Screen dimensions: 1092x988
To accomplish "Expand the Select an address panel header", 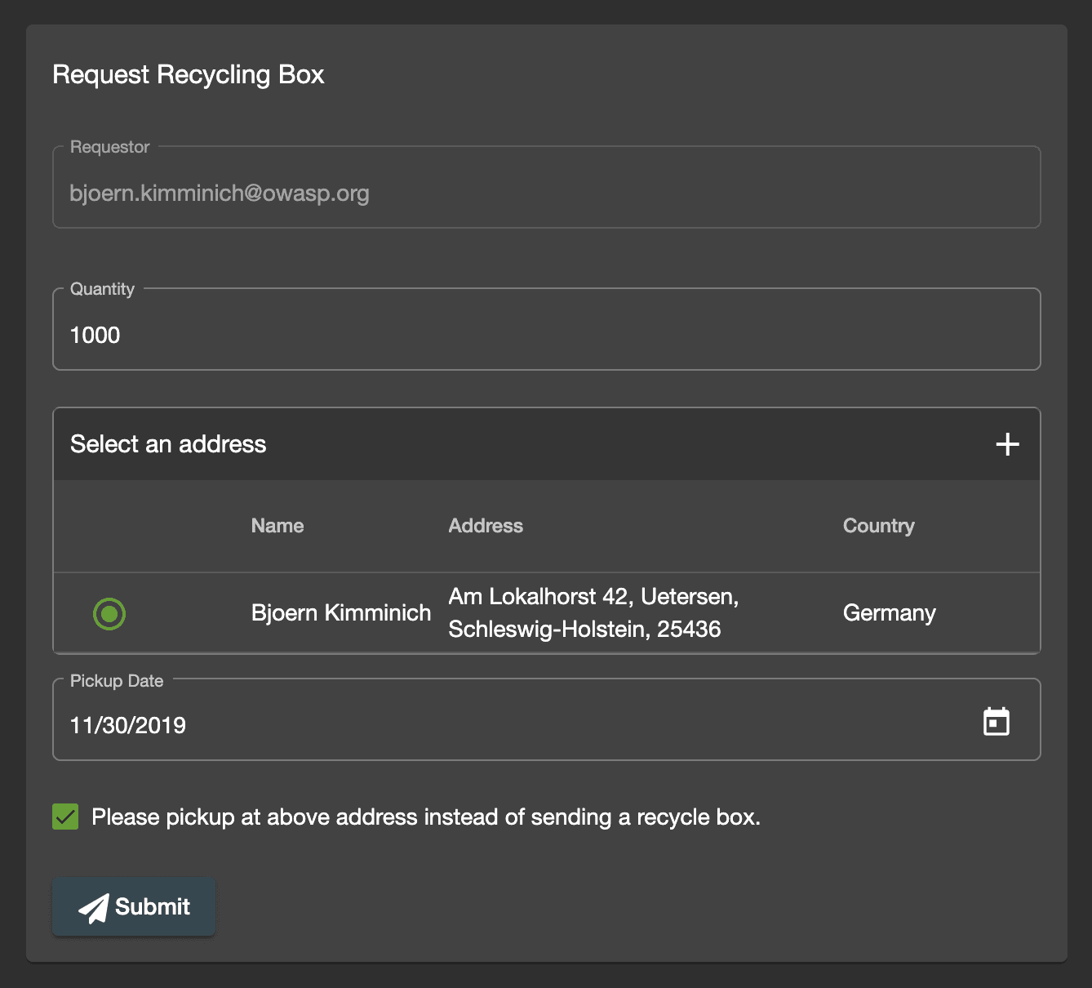I will pyautogui.click(x=547, y=444).
